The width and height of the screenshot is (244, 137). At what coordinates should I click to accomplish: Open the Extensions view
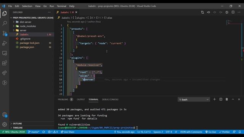click(x=5, y=63)
